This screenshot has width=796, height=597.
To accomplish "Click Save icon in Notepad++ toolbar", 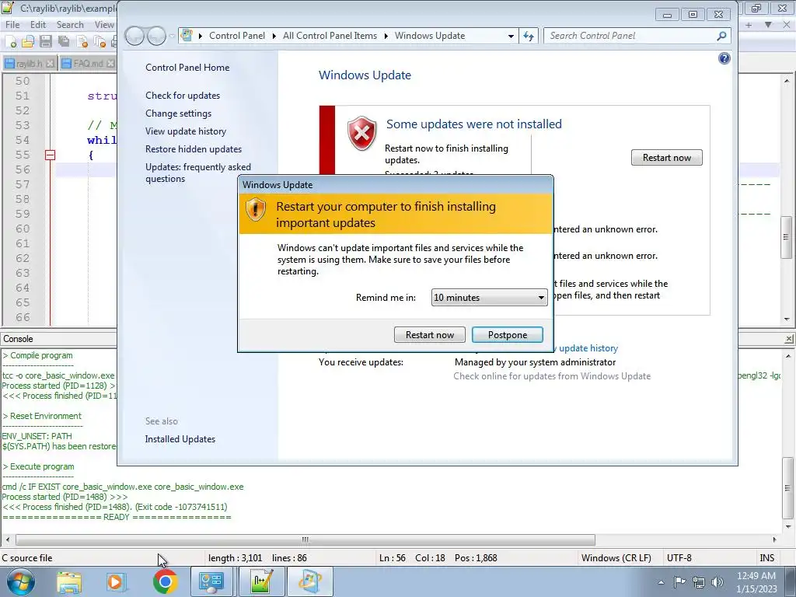I will 46,42.
